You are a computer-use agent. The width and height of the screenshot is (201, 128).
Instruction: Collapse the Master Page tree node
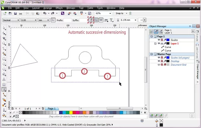[151, 54]
